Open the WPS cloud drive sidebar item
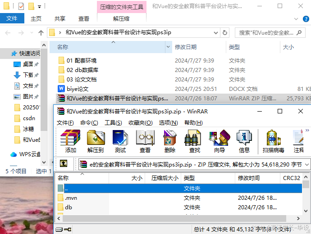Screen dimensions: 311x234 tap(25, 154)
